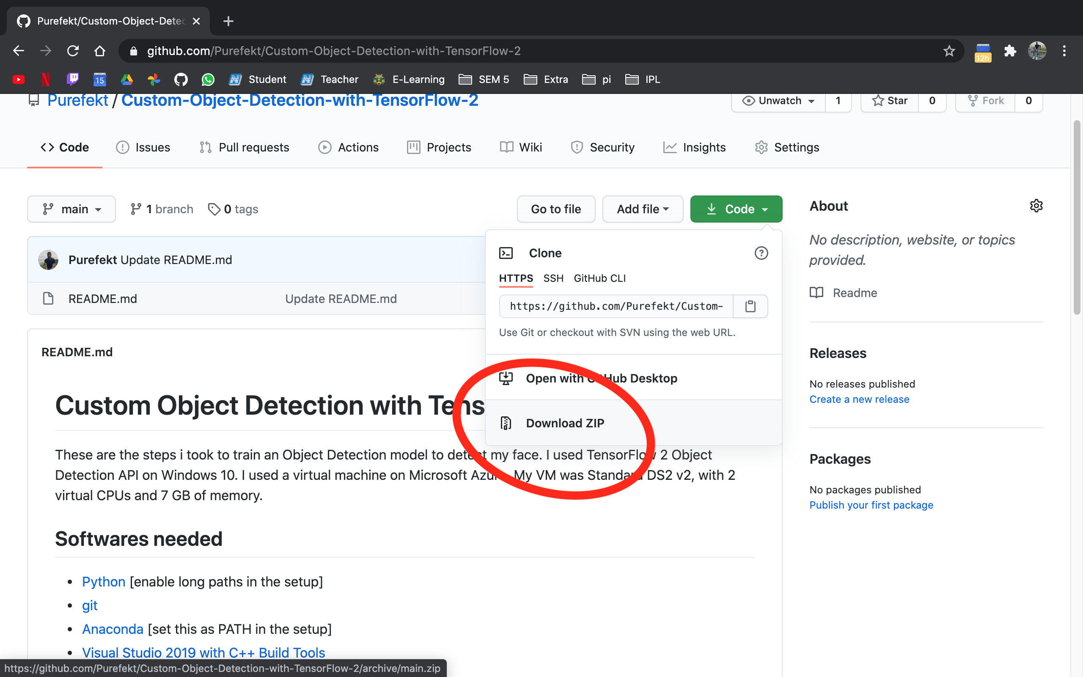Open the repository Settings tab
Image resolution: width=1083 pixels, height=677 pixels.
pyautogui.click(x=787, y=147)
